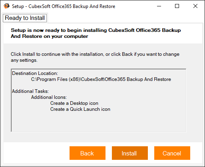This screenshot has width=205, height=167.
Task: Select the Ready to Install tab
Action: point(25,18)
